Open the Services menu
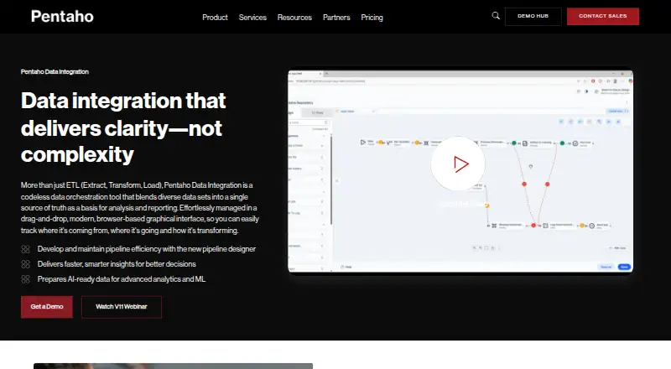 tap(252, 18)
